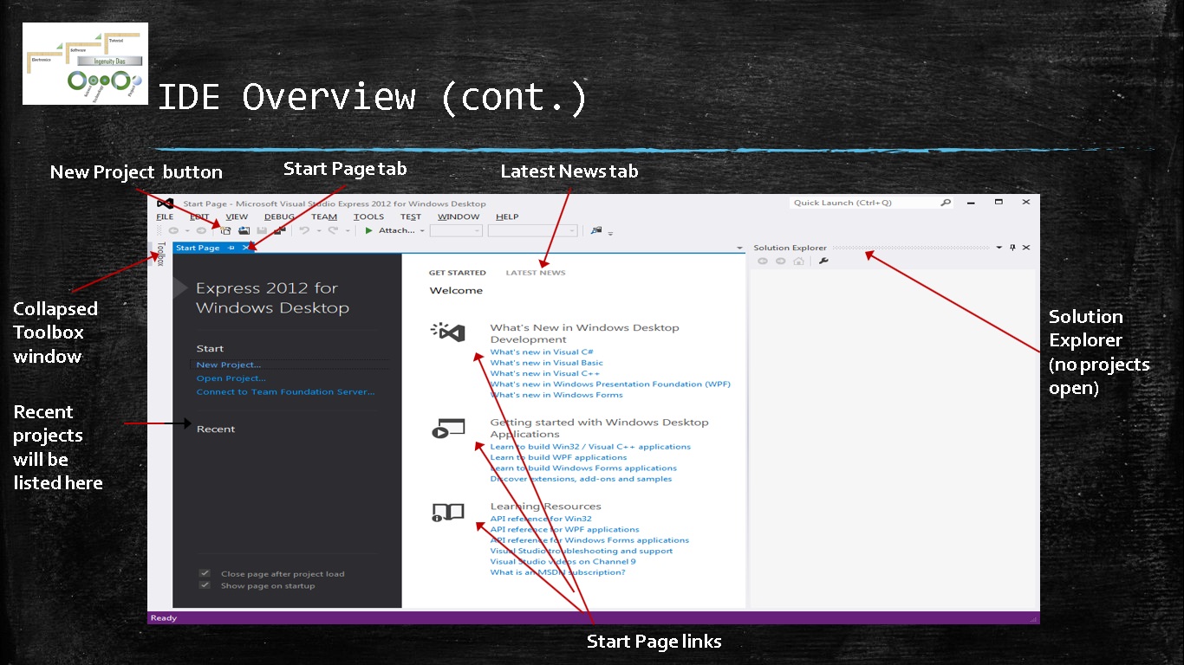Viewport: 1184px width, 665px height.
Task: Click Solution Explorer Back arrow icon
Action: click(x=763, y=261)
